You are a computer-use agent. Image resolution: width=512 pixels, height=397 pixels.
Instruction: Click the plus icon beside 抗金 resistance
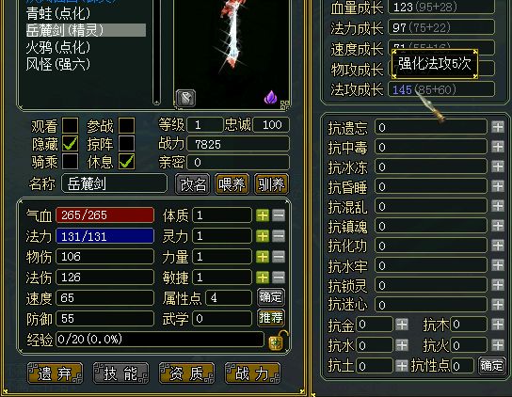pos(402,325)
